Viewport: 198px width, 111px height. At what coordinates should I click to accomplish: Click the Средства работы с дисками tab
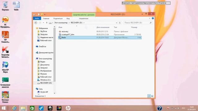(84, 14)
